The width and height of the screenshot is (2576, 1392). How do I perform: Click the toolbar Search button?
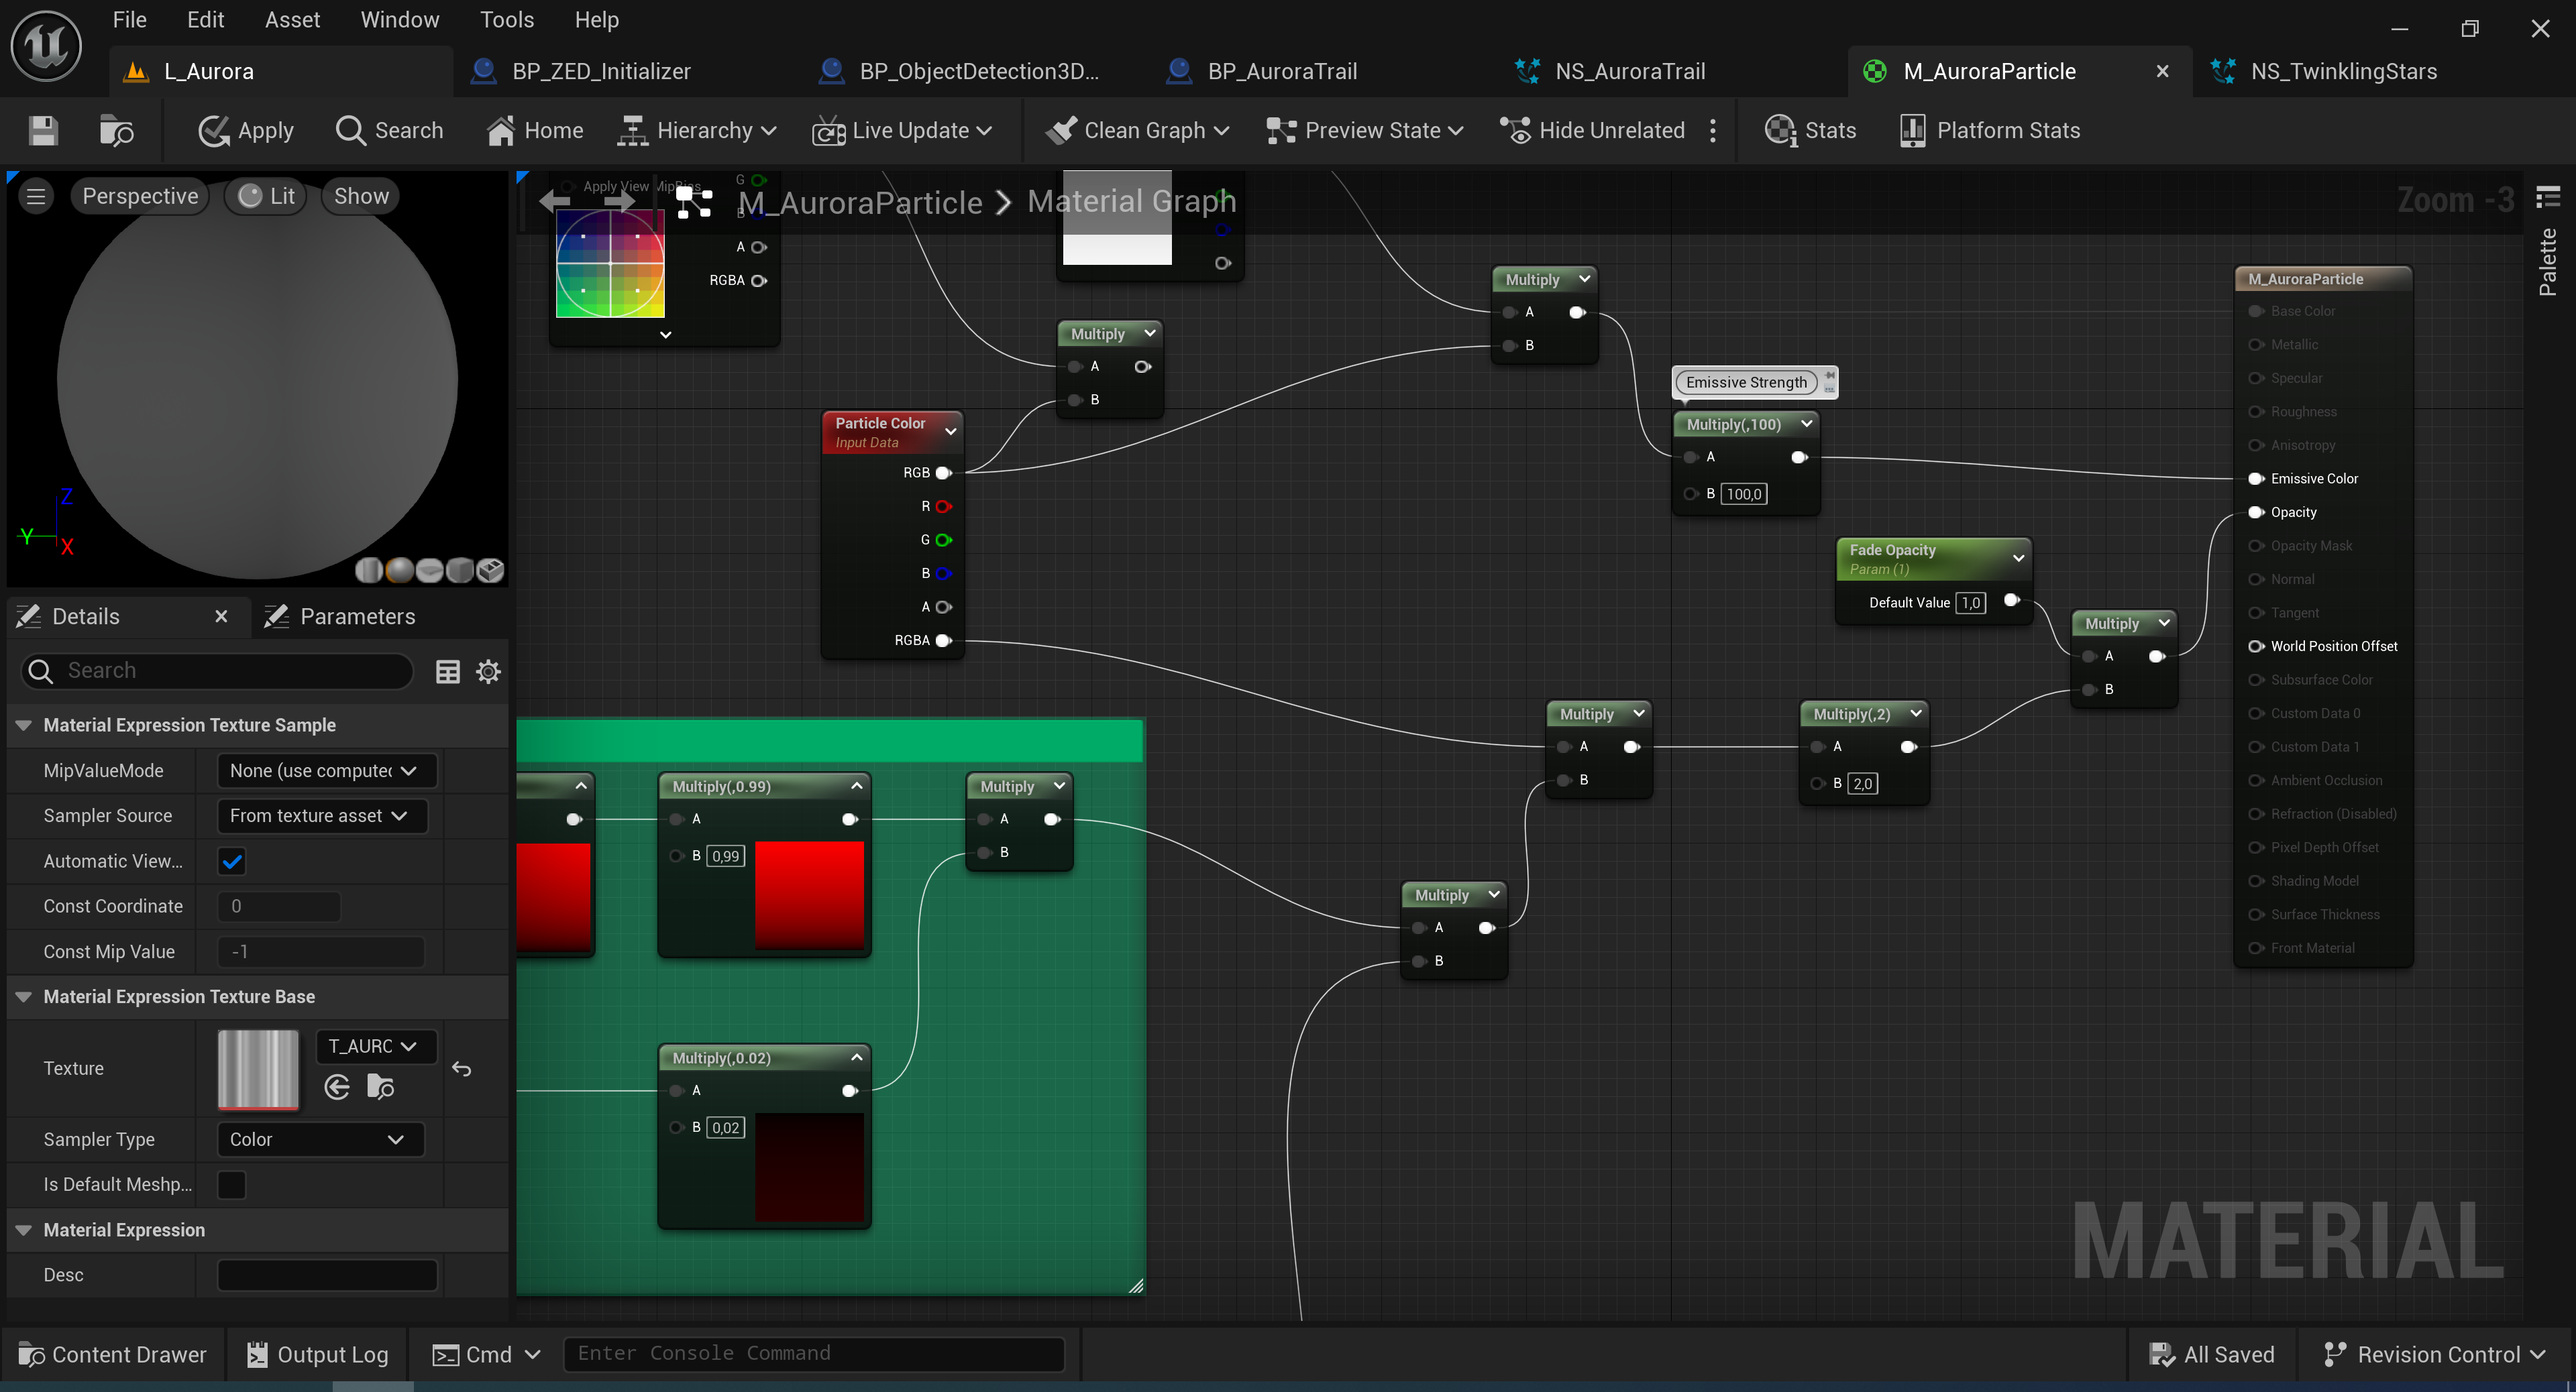click(389, 131)
